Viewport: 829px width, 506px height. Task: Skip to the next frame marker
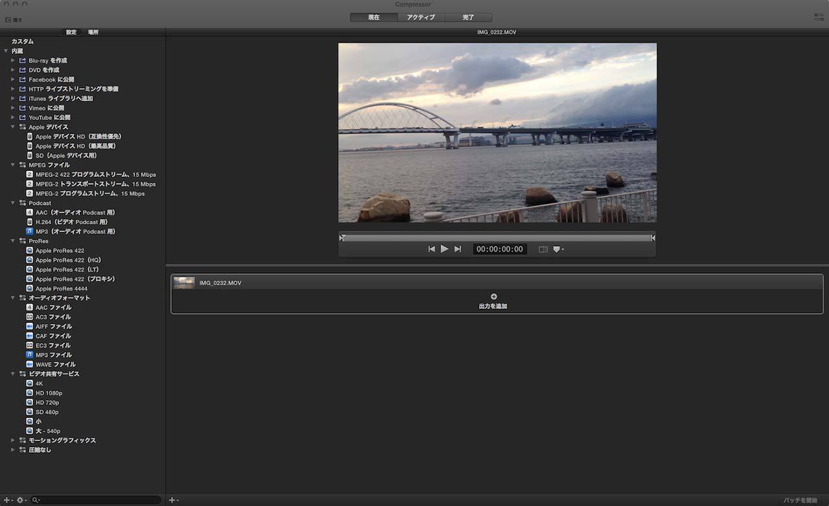[x=458, y=249]
